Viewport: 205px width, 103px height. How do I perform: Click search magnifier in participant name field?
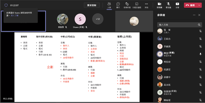(199, 25)
